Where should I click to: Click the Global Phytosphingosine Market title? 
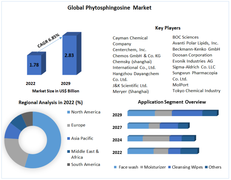point(110,8)
